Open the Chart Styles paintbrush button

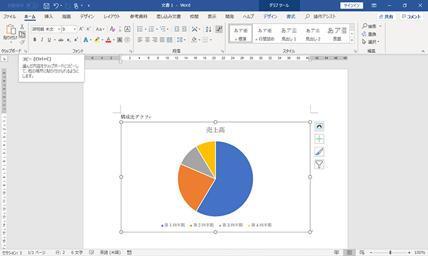[x=319, y=152]
